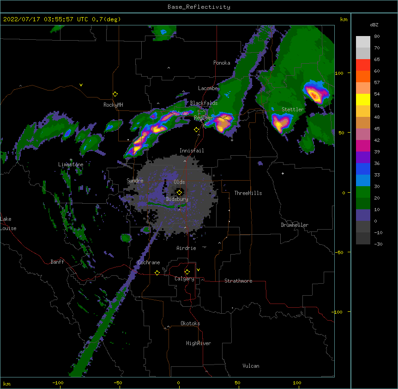Click the asterisk marker southeast of RedDeer storm

[x=232, y=140]
